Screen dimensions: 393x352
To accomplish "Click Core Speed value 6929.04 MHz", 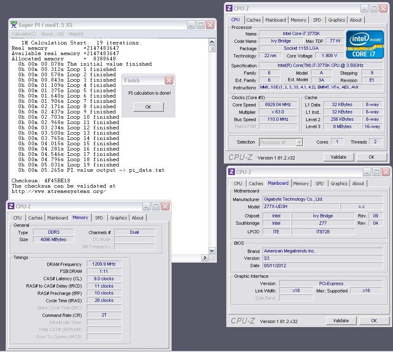I will tap(278, 104).
